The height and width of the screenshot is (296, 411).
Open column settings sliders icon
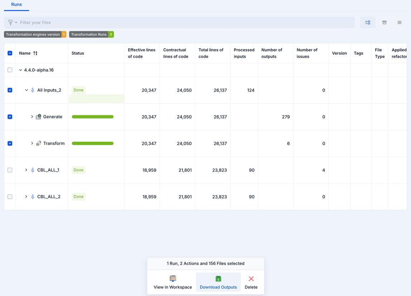coord(399,22)
